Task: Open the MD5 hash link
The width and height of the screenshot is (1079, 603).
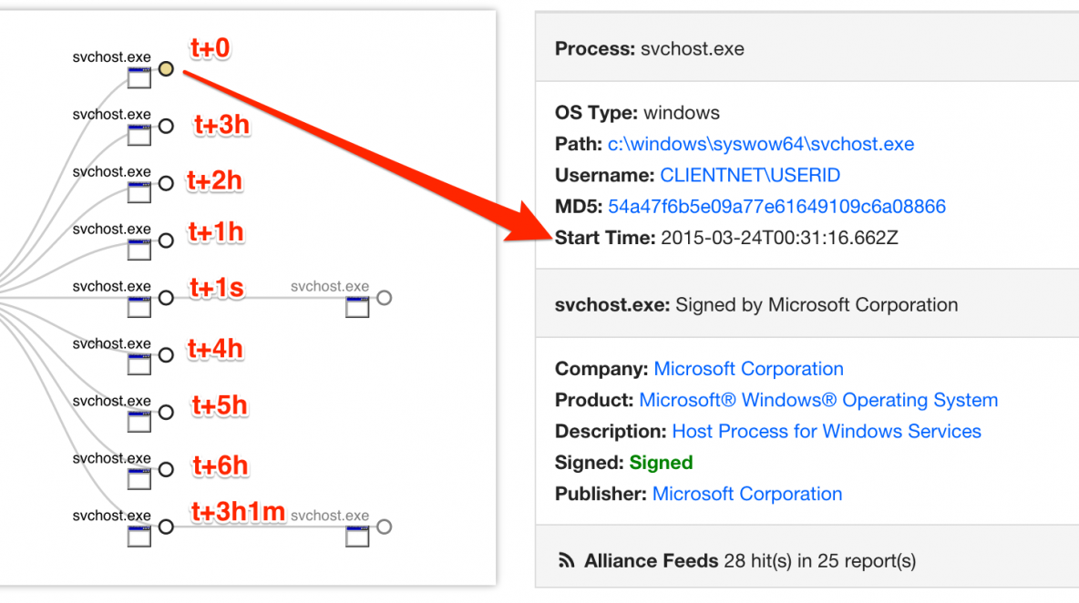Action: coord(776,207)
